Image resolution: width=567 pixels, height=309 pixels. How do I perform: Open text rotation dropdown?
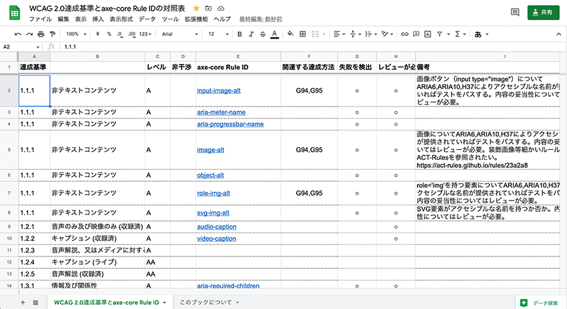pyautogui.click(x=388, y=34)
